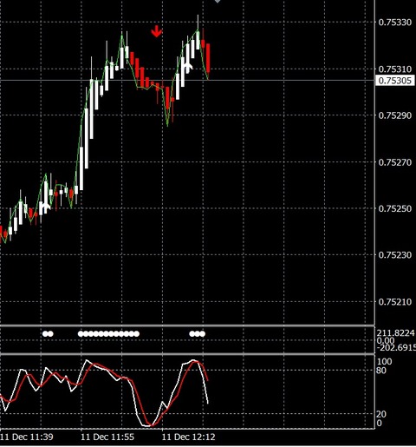Click the 20 level on oscillator scale
The image size is (416, 447).
381,414
